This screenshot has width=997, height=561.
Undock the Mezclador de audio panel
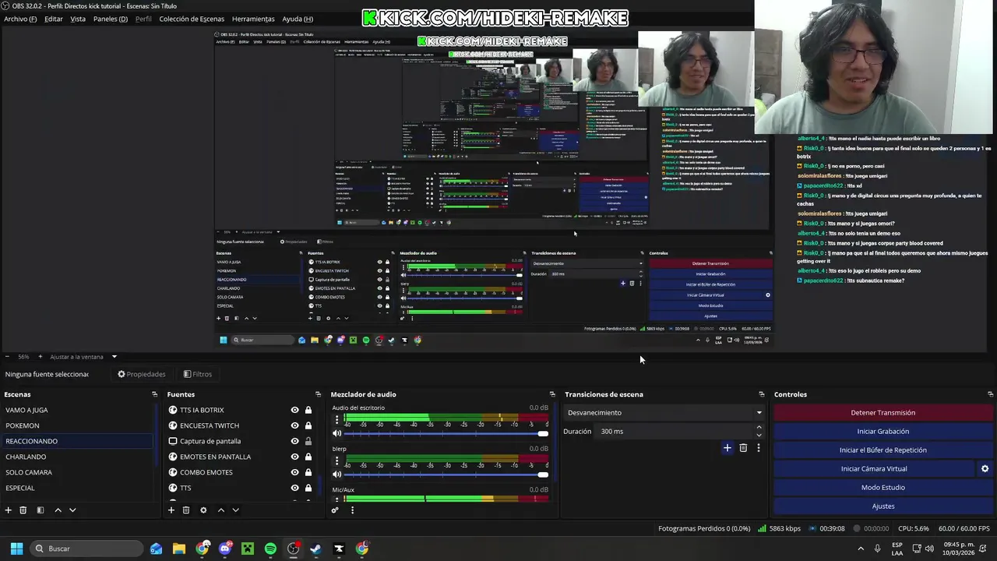pyautogui.click(x=552, y=394)
